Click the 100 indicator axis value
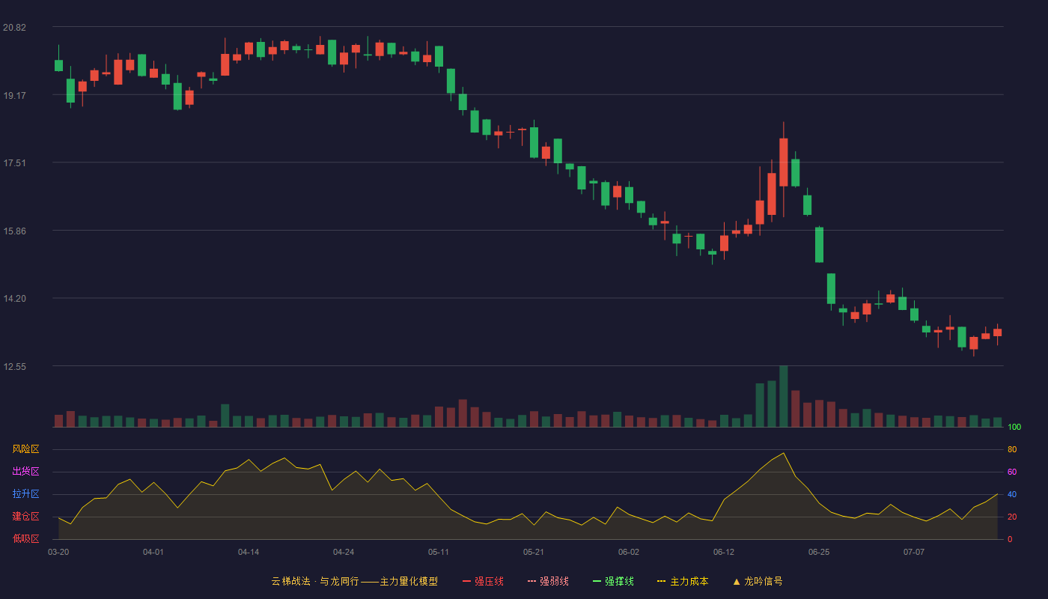 [1014, 428]
